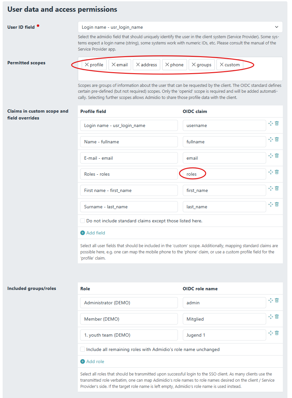Click move handle for Member (DEMO) role
Viewport: 292px width, 398px height.
(270, 317)
